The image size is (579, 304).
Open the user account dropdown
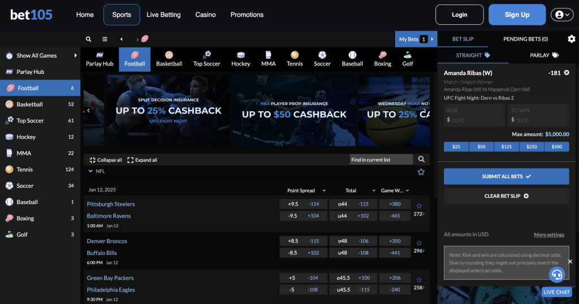pyautogui.click(x=562, y=15)
